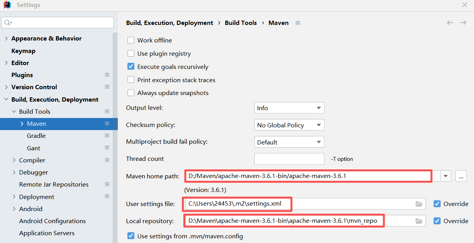
Task: Focus the settings search field
Action: tap(58, 23)
